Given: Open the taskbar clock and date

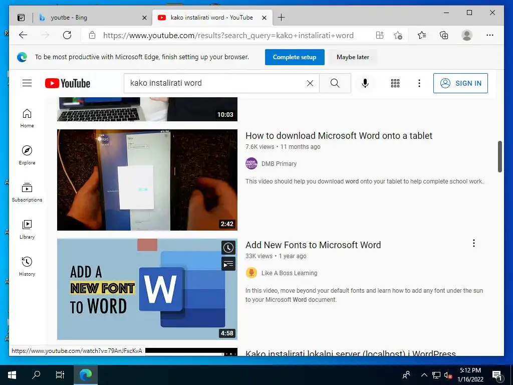Looking at the screenshot, I should coord(470,375).
